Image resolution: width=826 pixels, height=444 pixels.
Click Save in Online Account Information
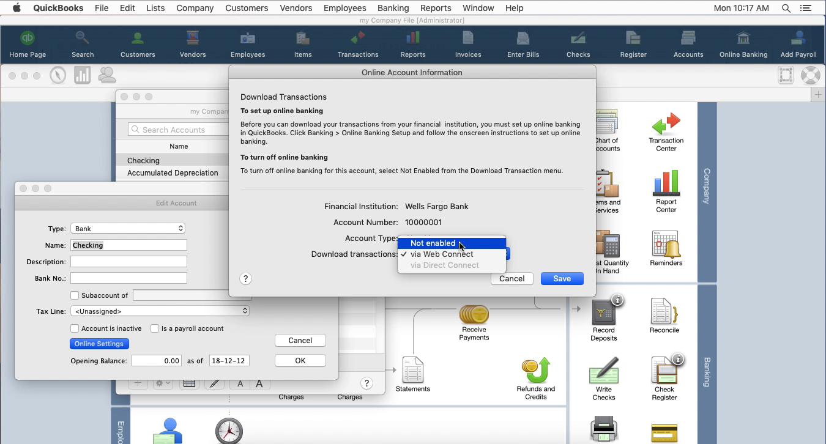[x=562, y=278]
